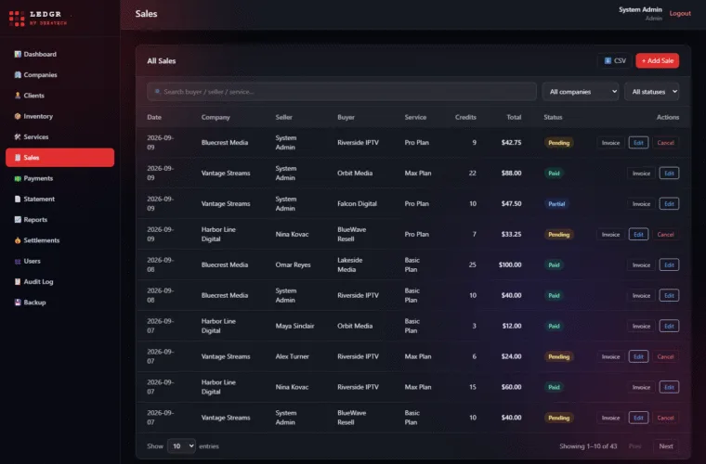706x464 pixels.
Task: Click the Maya Sinclair seller cell
Action: tap(294, 326)
